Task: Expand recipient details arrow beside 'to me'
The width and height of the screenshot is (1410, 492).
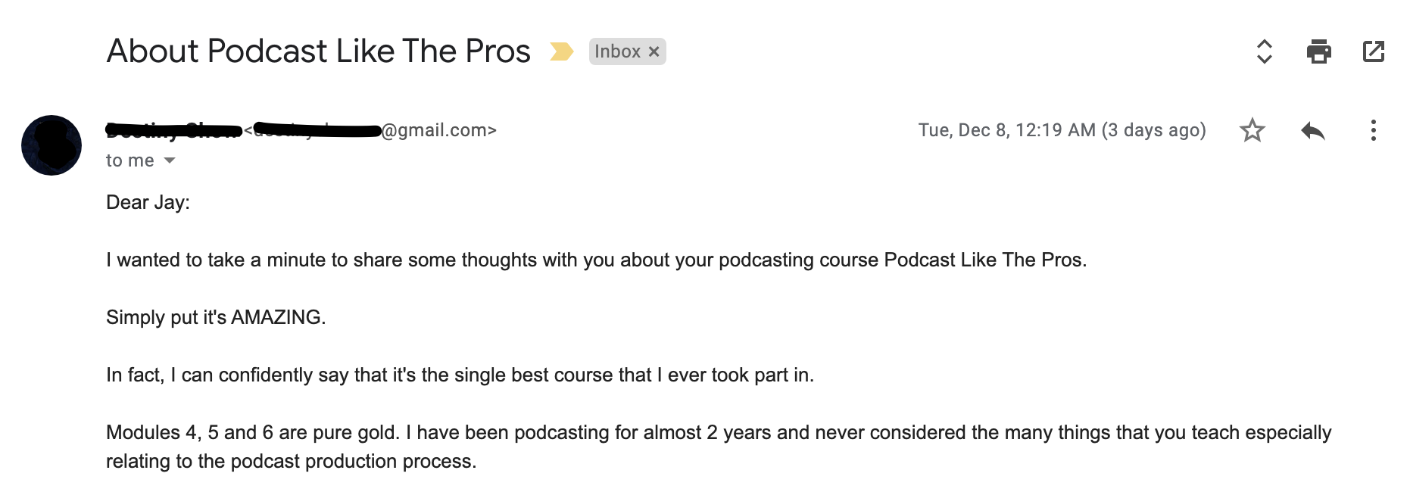Action: point(170,160)
